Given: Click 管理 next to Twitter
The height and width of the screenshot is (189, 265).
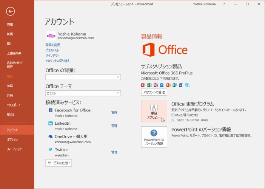Looking at the screenshot, I should tap(114, 152).
